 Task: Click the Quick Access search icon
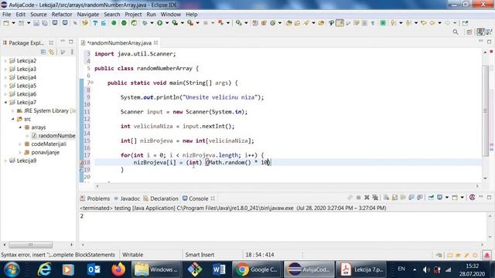coord(456,32)
